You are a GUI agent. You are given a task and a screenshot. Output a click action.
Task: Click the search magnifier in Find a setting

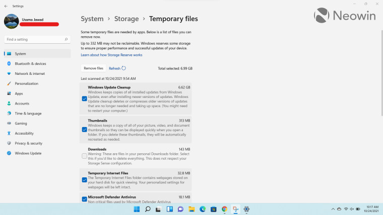[x=66, y=39]
